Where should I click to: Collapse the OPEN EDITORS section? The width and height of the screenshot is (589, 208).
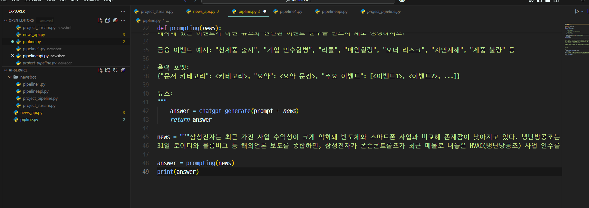(x=5, y=20)
